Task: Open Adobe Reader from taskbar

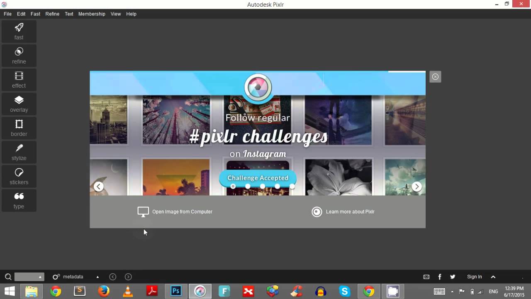Action: [152, 292]
